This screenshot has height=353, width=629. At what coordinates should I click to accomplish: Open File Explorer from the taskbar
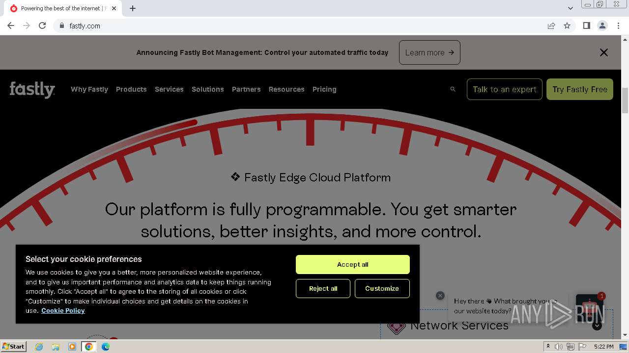[x=56, y=347]
